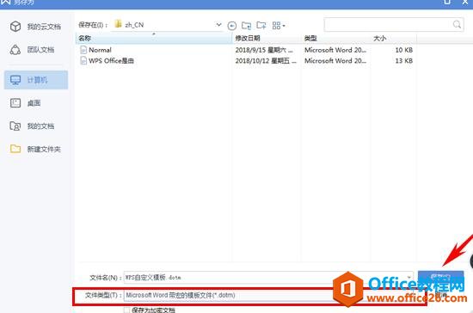This screenshot has width=473, height=313.
Task: Select 计算机 location in the sidebar
Action: click(36, 80)
